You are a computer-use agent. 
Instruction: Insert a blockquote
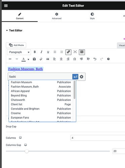[x=48, y=59]
